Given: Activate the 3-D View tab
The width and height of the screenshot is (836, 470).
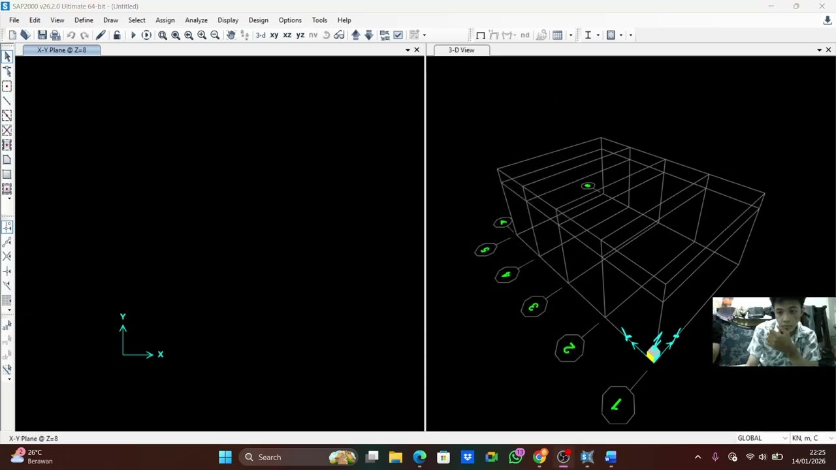Looking at the screenshot, I should coord(461,50).
